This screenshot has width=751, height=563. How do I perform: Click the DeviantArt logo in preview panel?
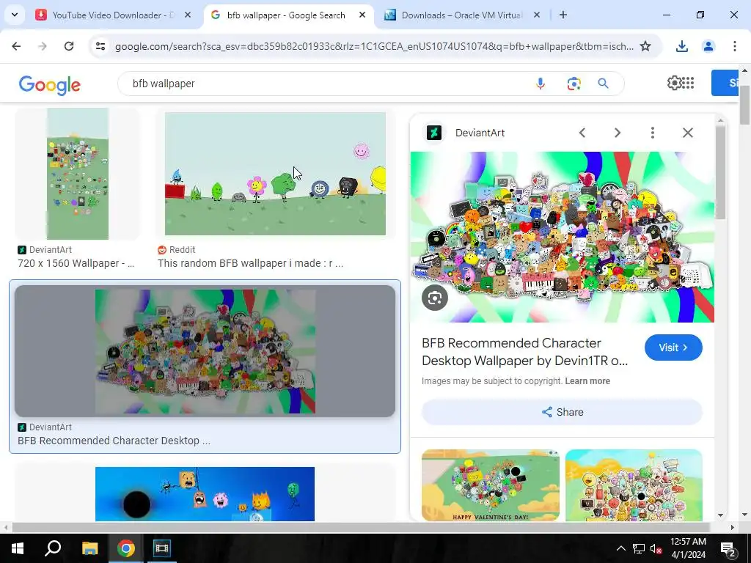(434, 133)
